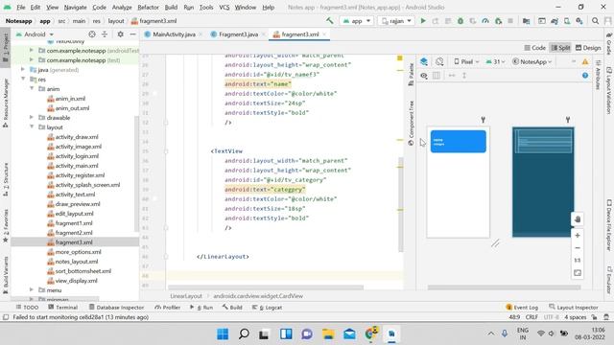Zoom in with the plus icon

[x=578, y=236]
